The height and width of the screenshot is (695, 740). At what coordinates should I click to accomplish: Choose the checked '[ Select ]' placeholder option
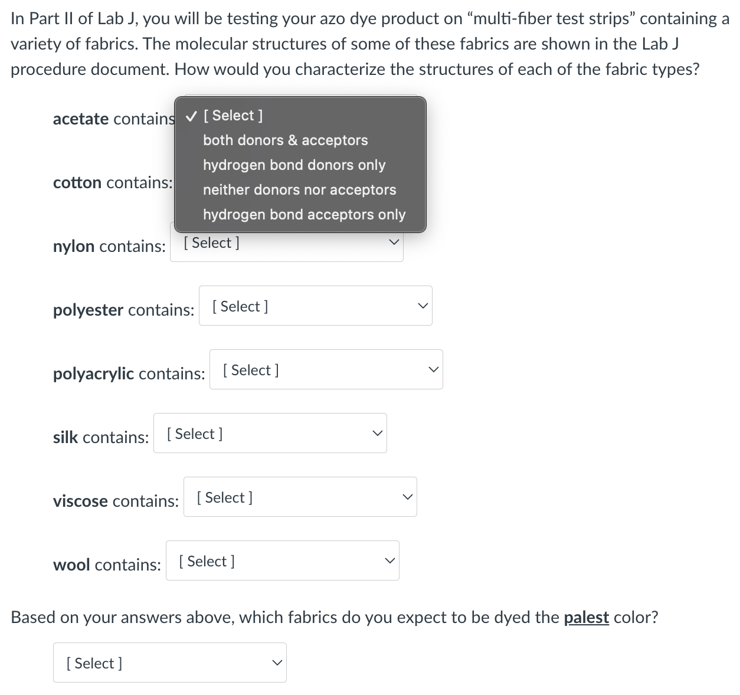[x=233, y=116]
